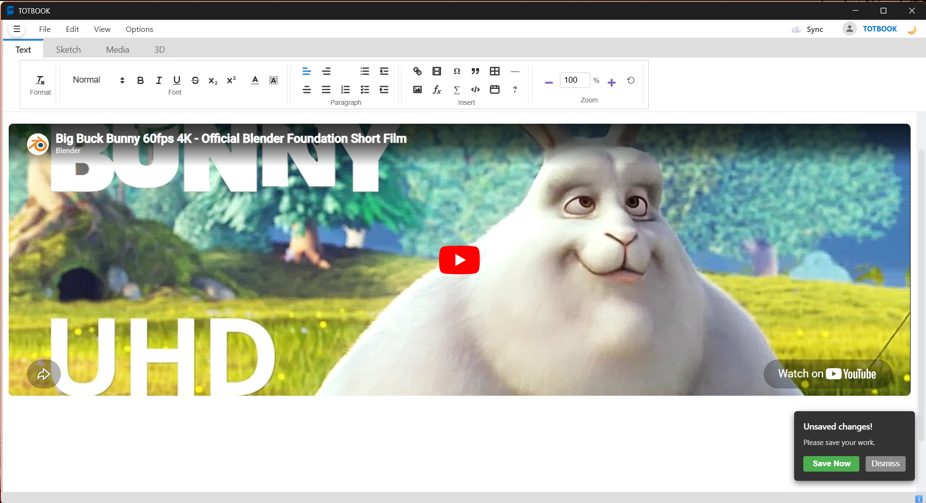Image resolution: width=926 pixels, height=503 pixels.
Task: Insert a numbered list
Action: 345,90
